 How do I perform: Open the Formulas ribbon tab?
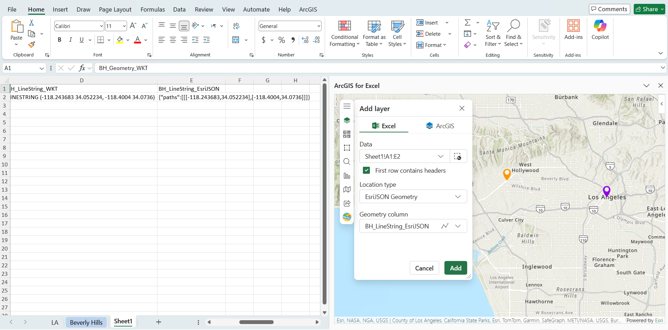(x=153, y=9)
